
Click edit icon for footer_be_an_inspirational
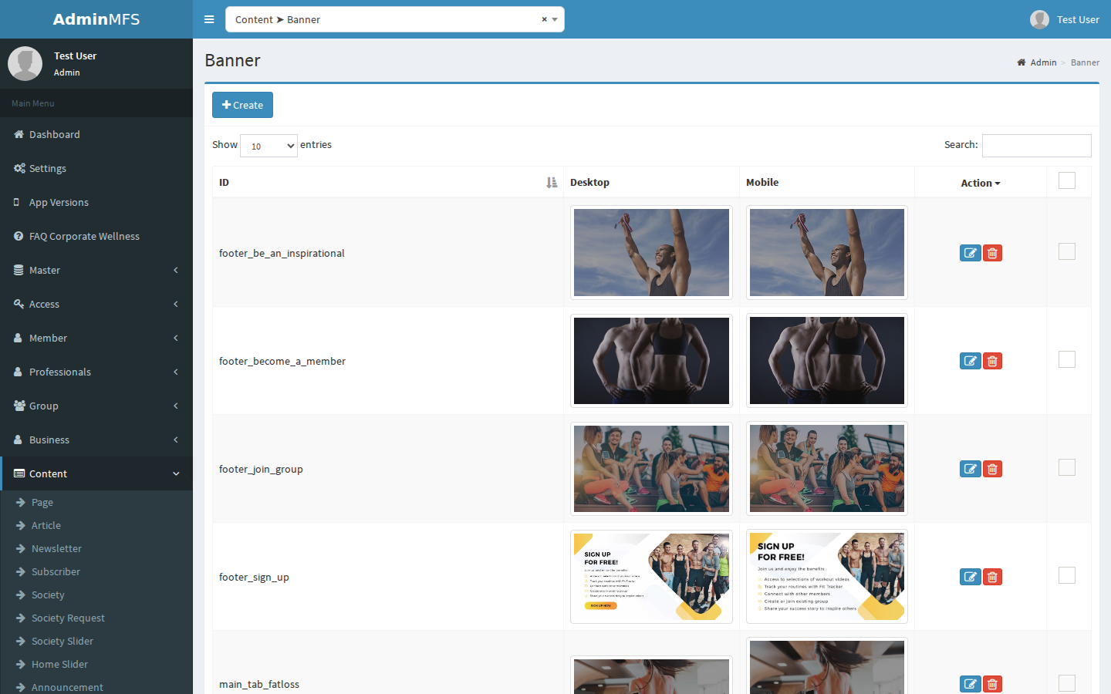point(970,253)
